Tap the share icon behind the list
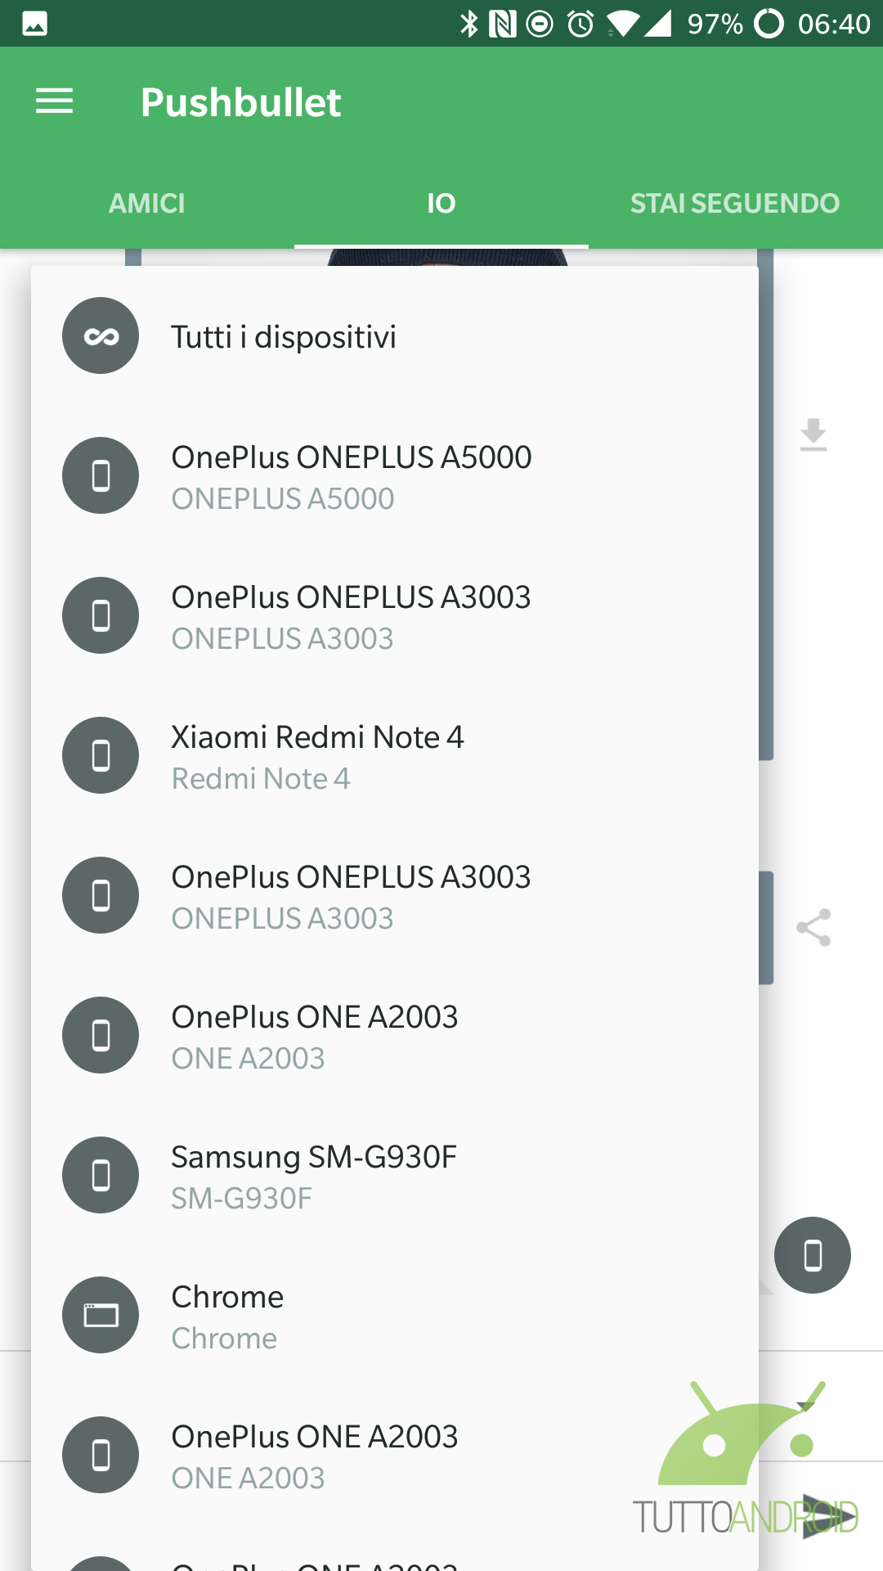Screen dimensions: 883x1571 point(814,928)
